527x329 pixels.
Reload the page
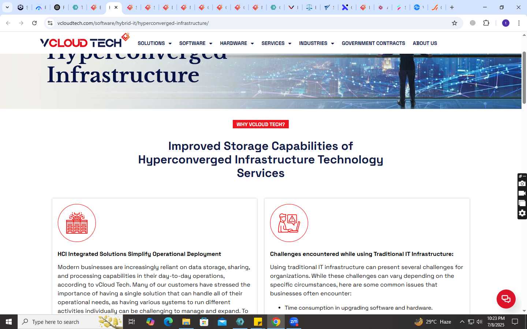point(34,23)
